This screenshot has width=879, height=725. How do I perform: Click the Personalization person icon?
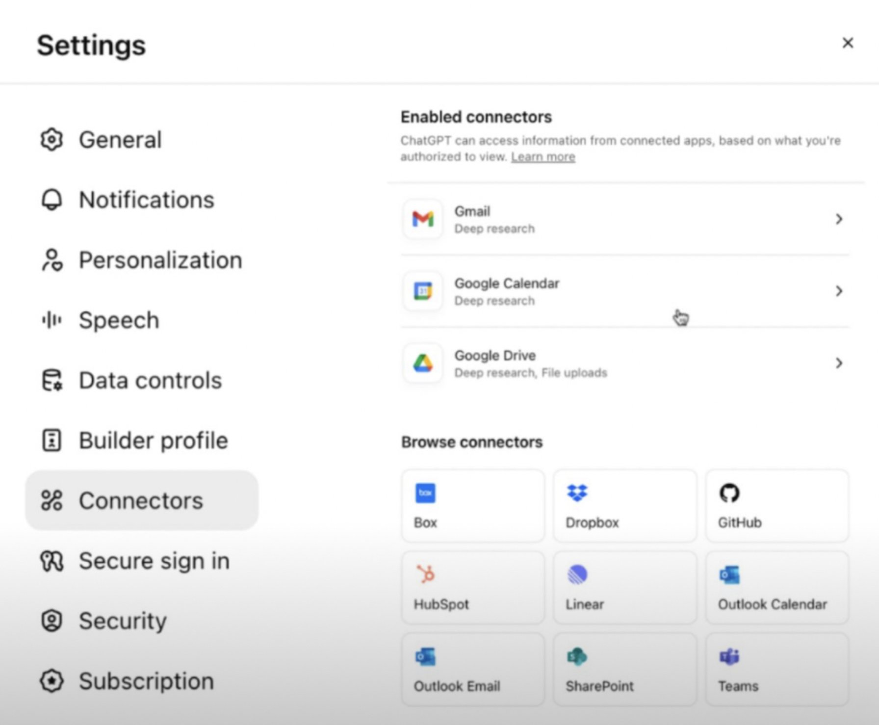coord(52,260)
